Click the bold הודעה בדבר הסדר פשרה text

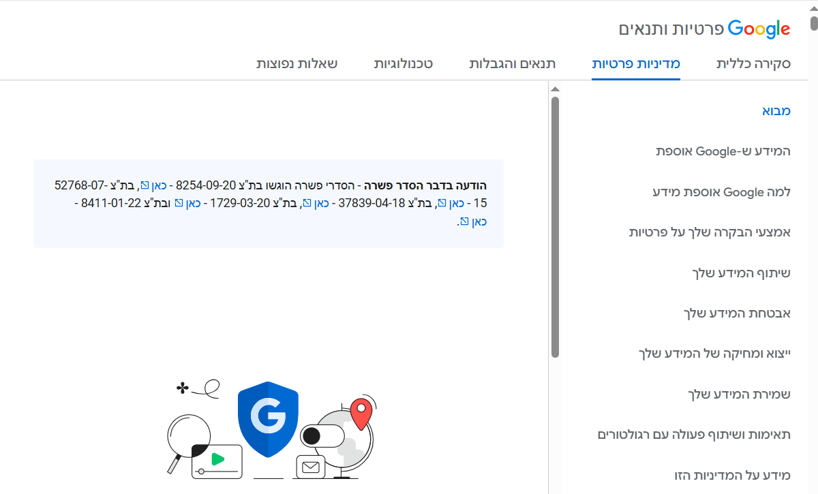coord(424,185)
